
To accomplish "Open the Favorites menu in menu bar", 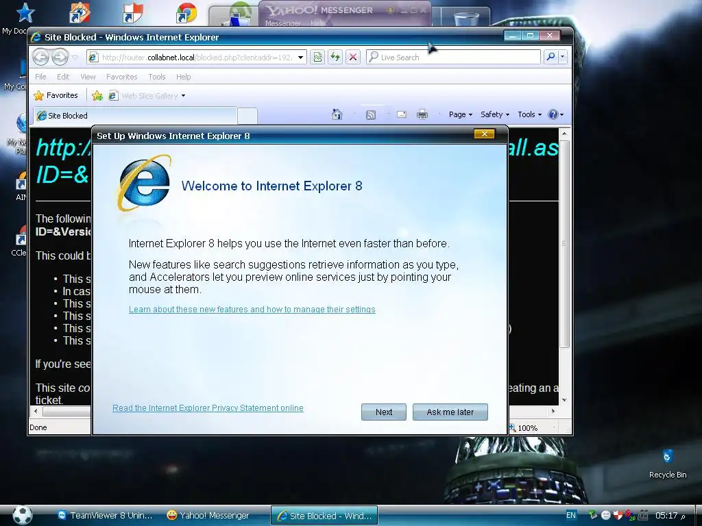I will coord(122,77).
